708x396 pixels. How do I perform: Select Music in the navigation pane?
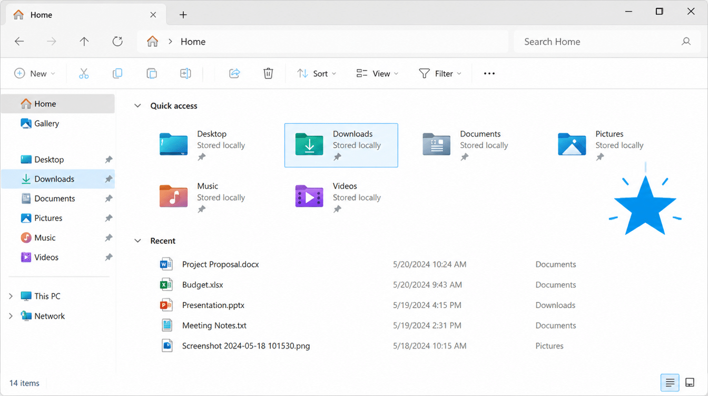pyautogui.click(x=58, y=237)
